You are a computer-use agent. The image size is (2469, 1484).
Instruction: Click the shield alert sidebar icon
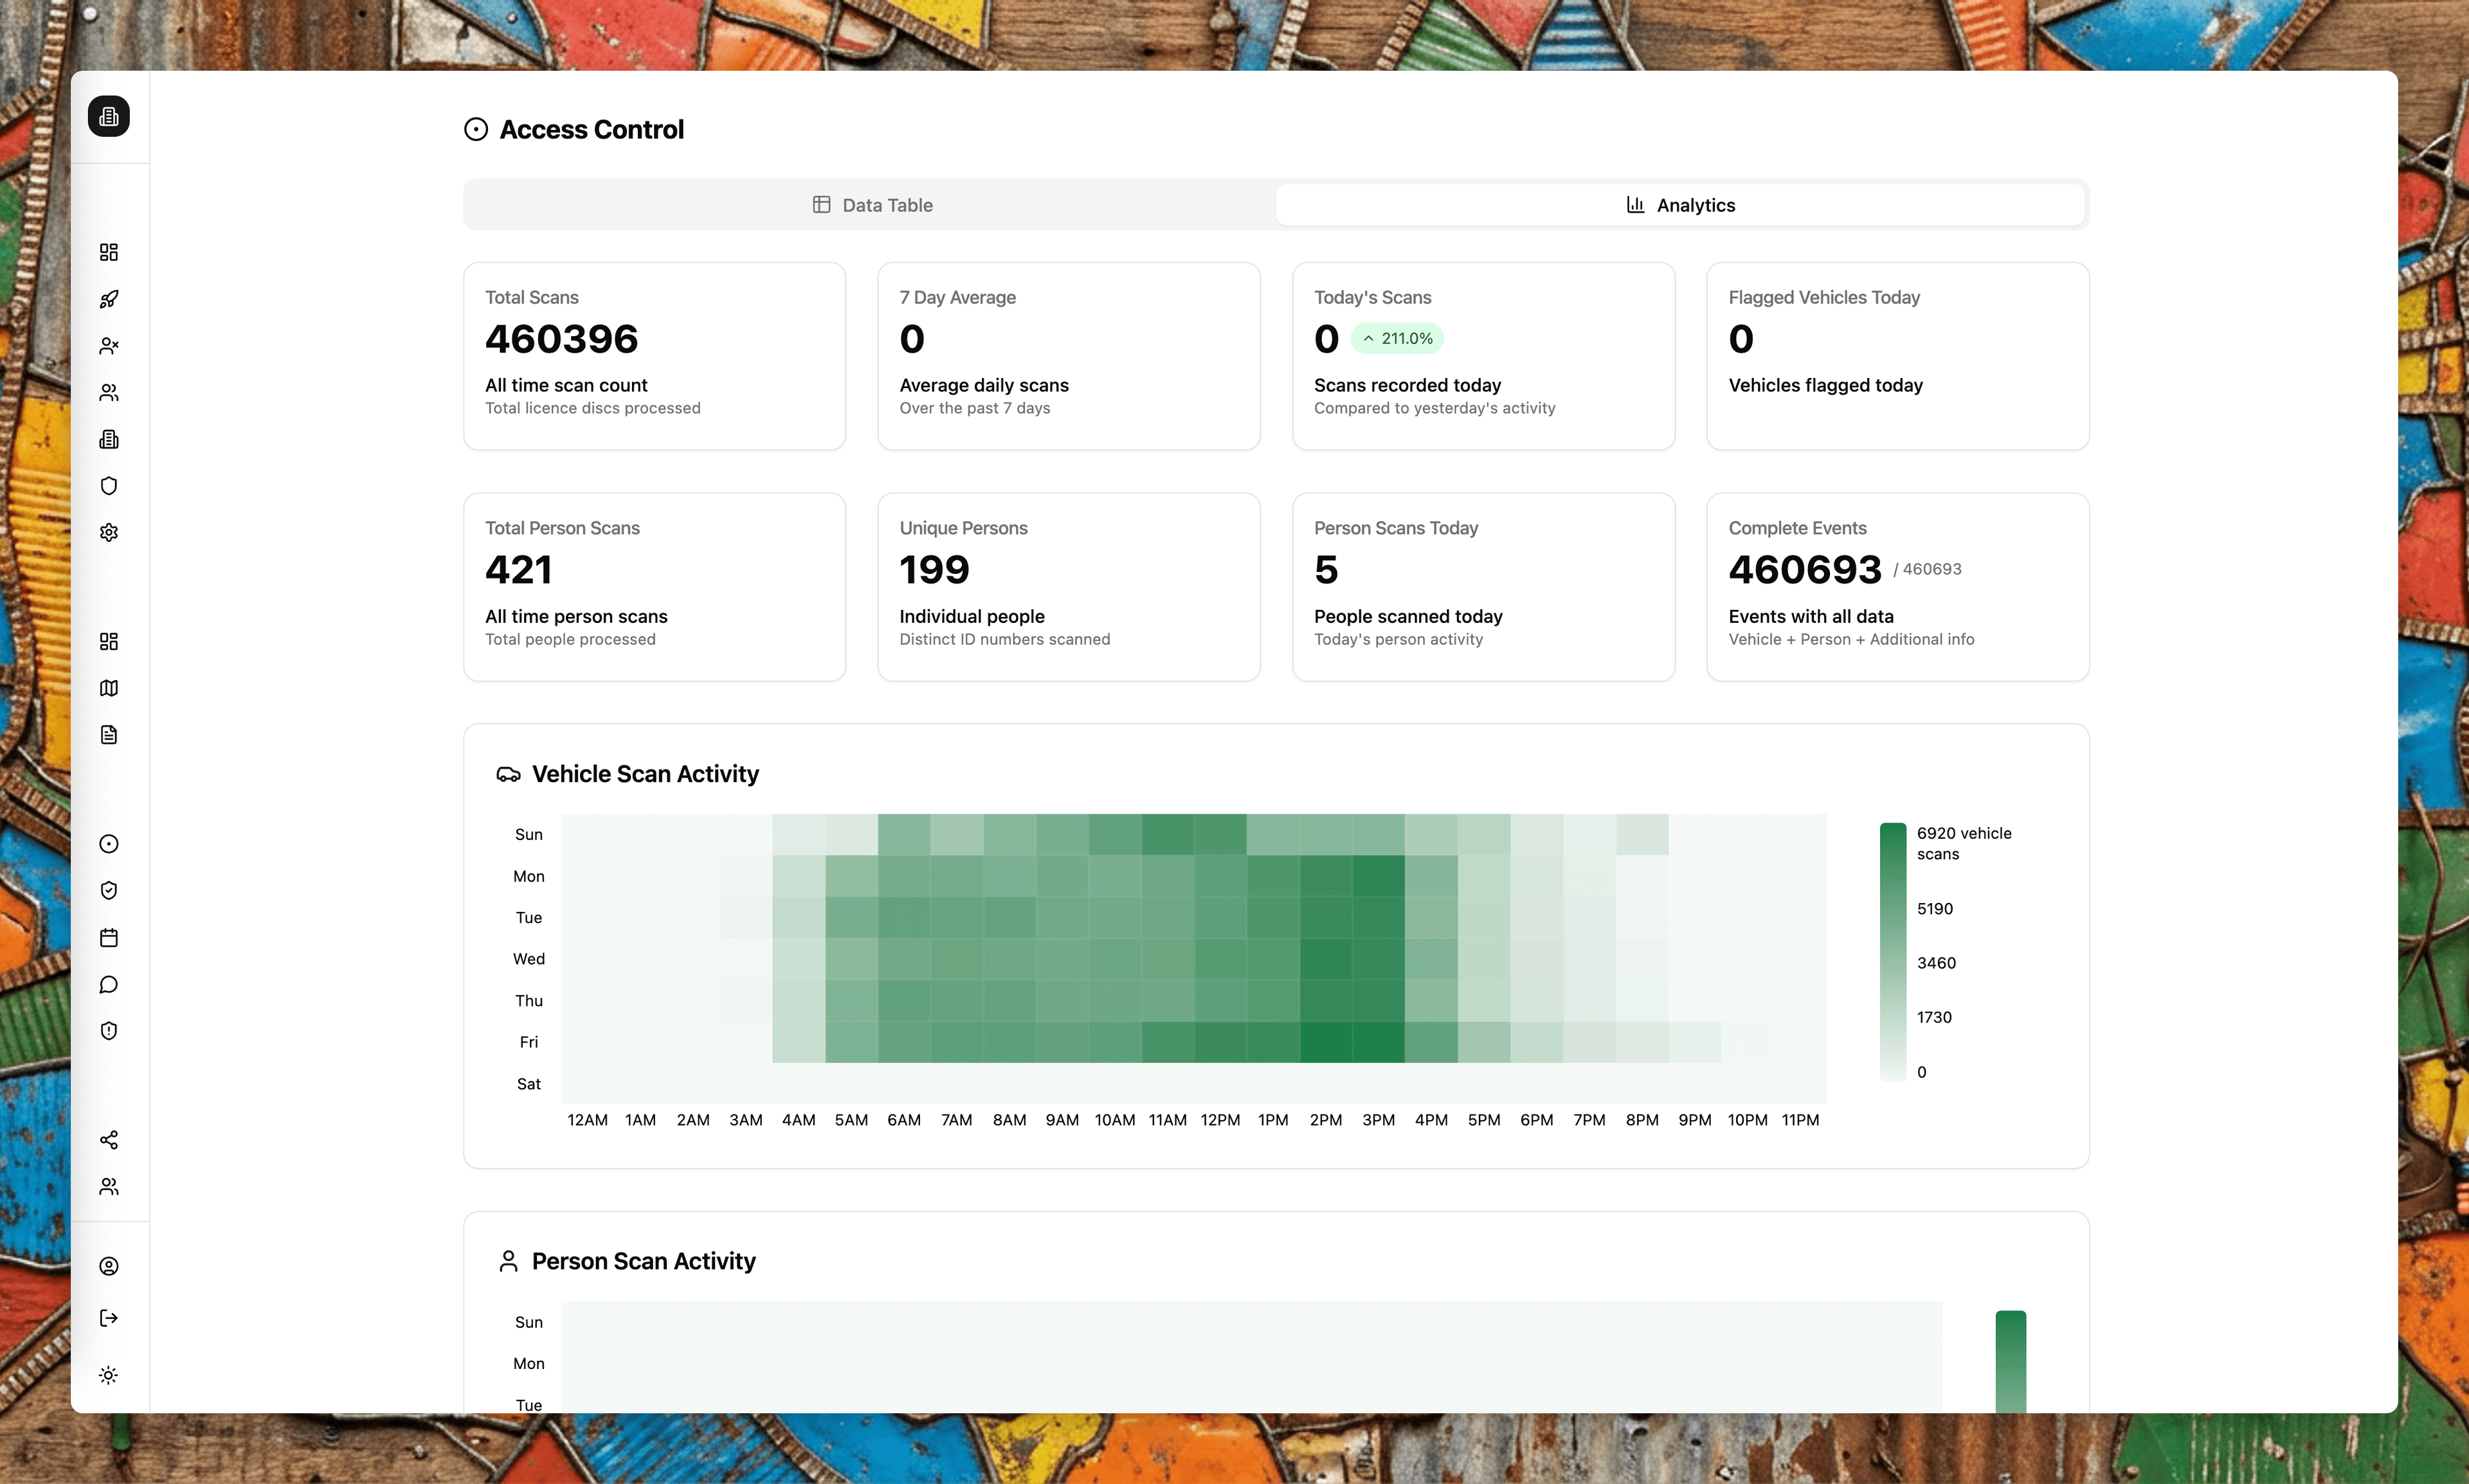click(109, 1031)
